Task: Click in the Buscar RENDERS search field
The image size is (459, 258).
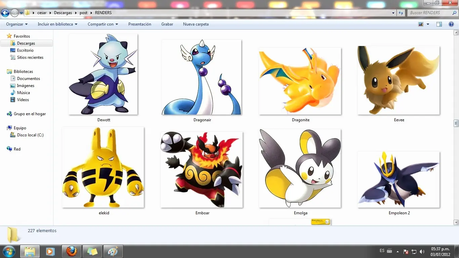Action: point(430,13)
